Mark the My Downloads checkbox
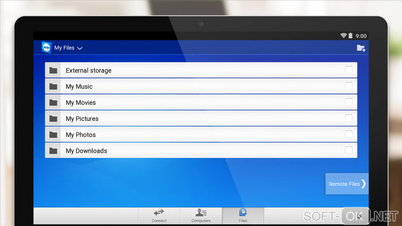 pyautogui.click(x=348, y=150)
